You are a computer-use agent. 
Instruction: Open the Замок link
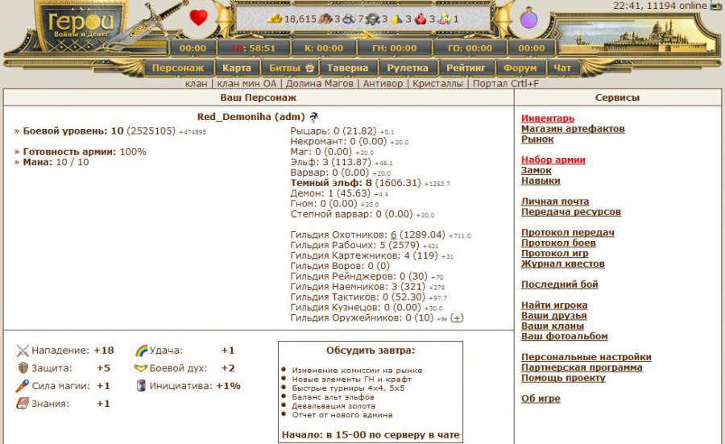coord(536,170)
